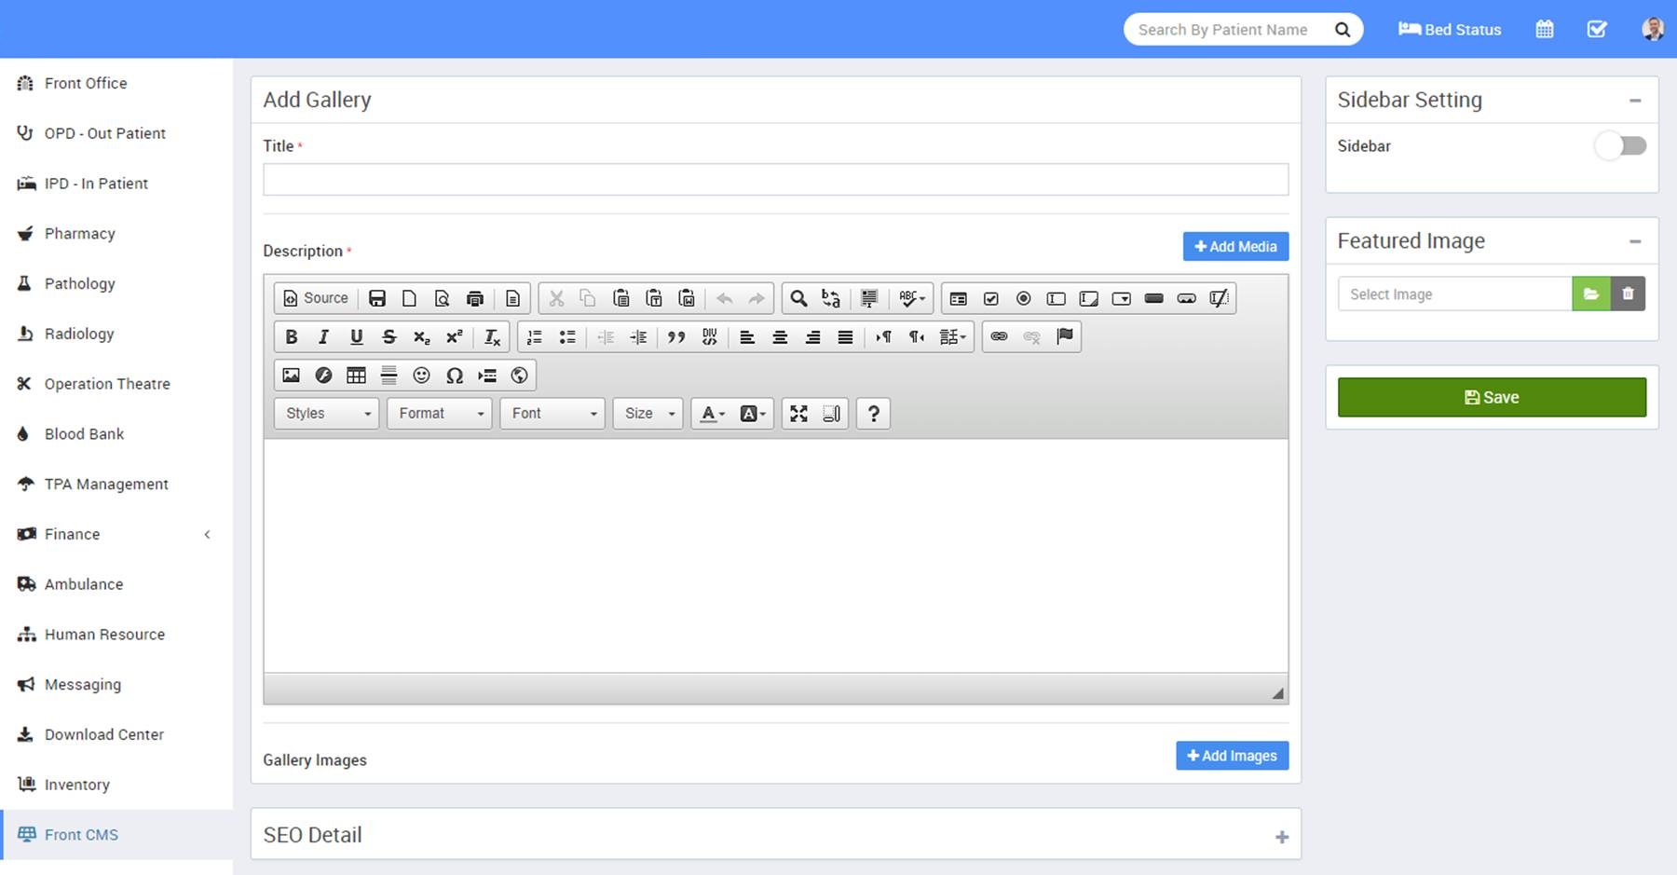Expand the SEO Detail section
This screenshot has width=1677, height=875.
[x=1281, y=837]
